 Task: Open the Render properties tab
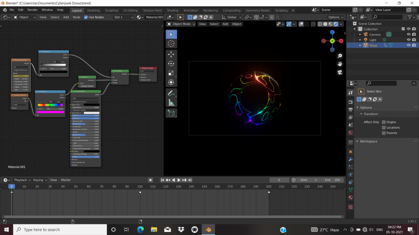coord(351,102)
